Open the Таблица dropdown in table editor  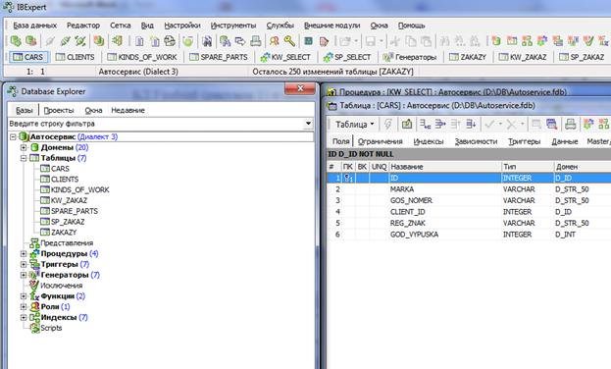355,124
